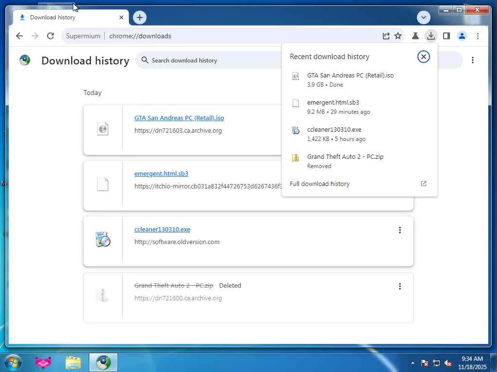Open the GTA San Andreas PC (Retail).iso link

pos(179,118)
